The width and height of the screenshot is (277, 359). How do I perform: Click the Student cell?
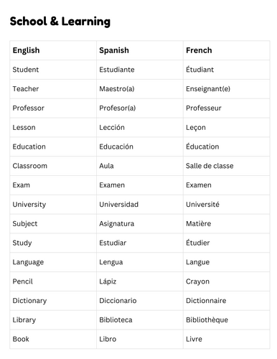click(53, 70)
